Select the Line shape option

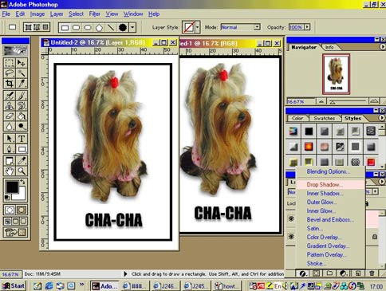pyautogui.click(x=111, y=27)
